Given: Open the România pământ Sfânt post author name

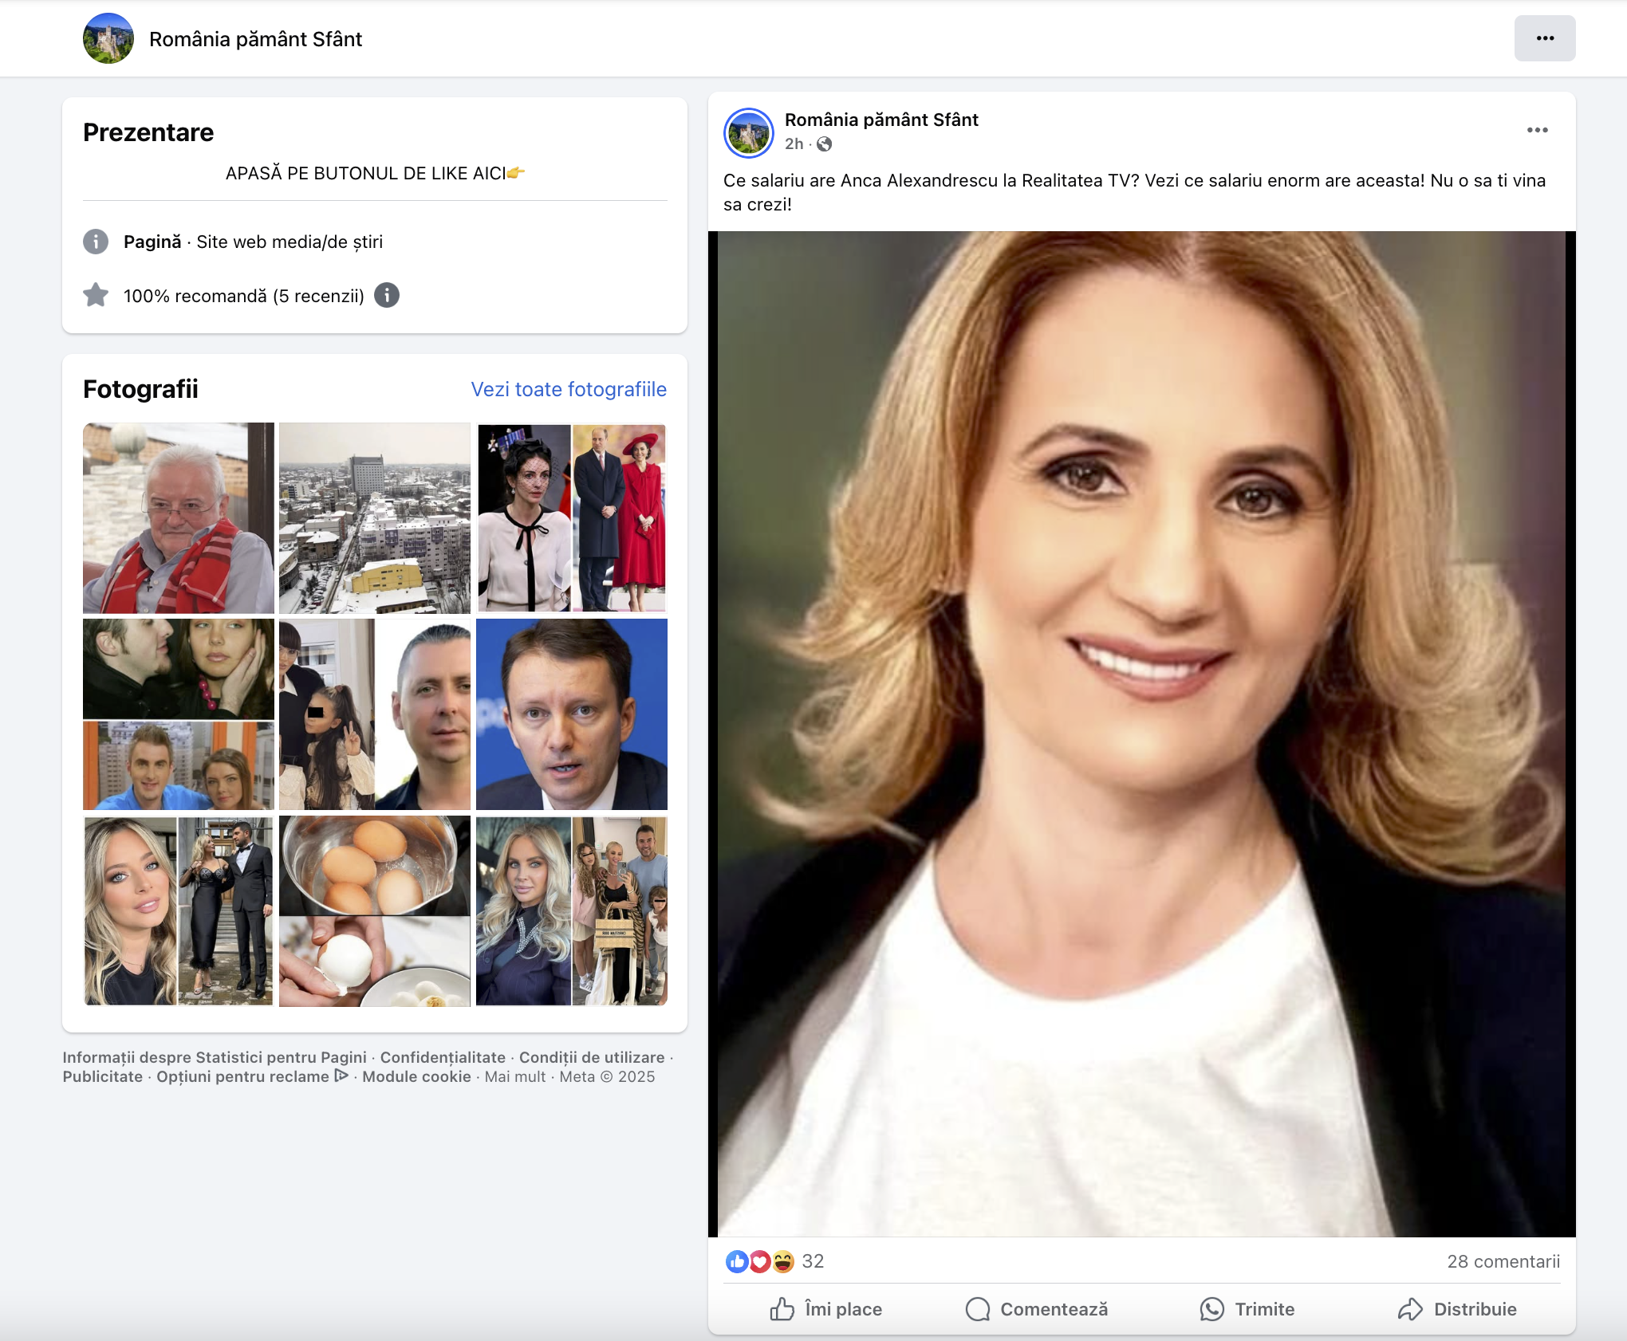Looking at the screenshot, I should (x=880, y=120).
